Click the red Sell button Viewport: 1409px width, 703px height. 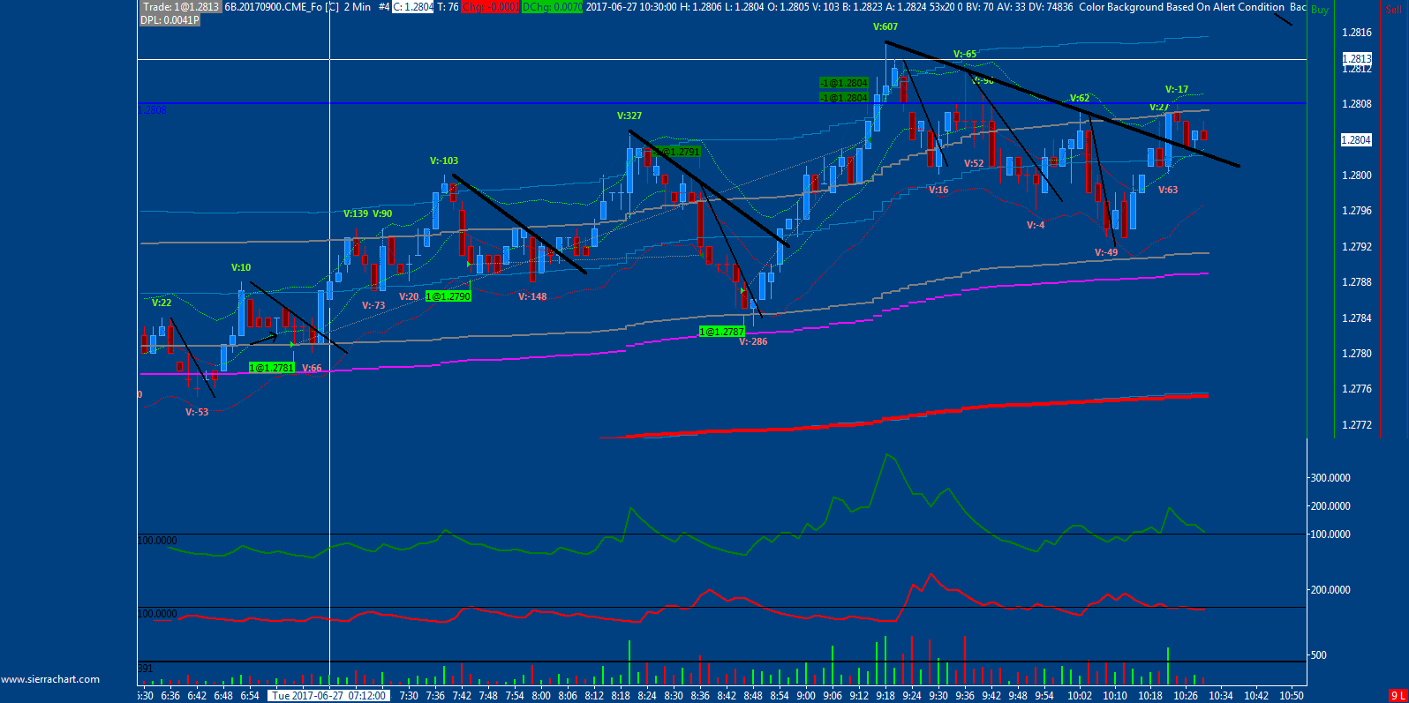[x=1393, y=10]
